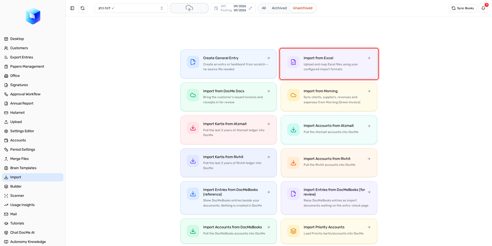
Task: Click arrow on Import Kartis from Rivhit card
Action: tap(268, 157)
